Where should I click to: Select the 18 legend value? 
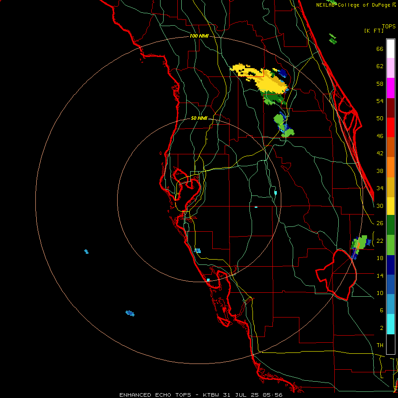point(380,258)
